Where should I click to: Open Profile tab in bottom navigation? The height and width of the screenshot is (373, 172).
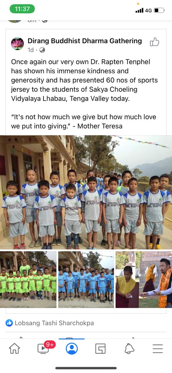click(72, 349)
